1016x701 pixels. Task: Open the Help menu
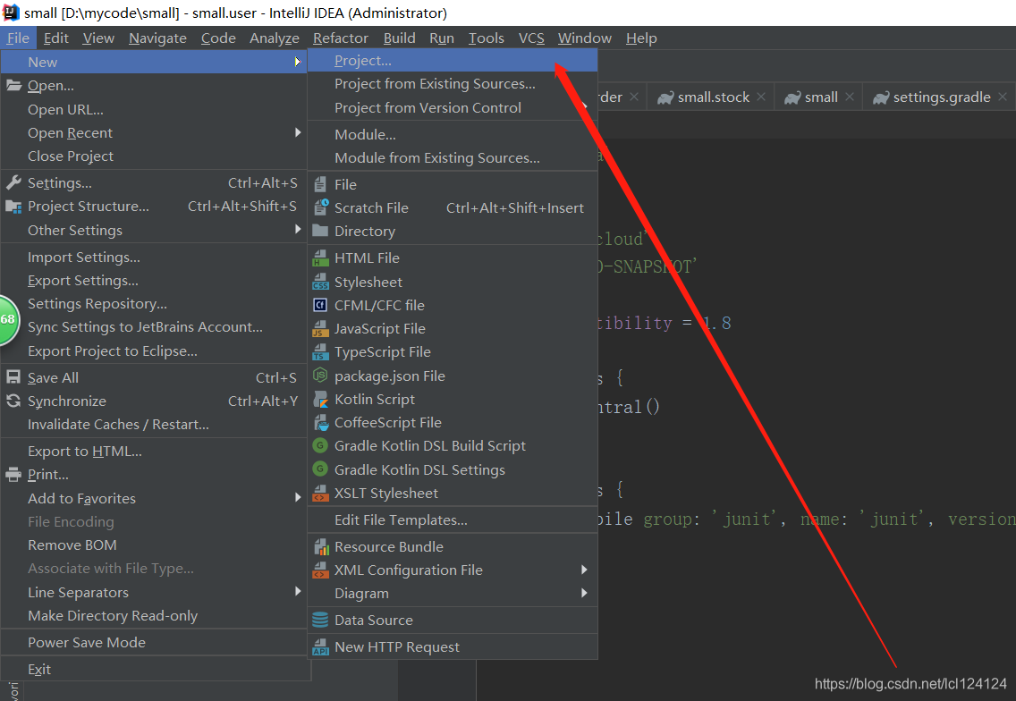[641, 38]
